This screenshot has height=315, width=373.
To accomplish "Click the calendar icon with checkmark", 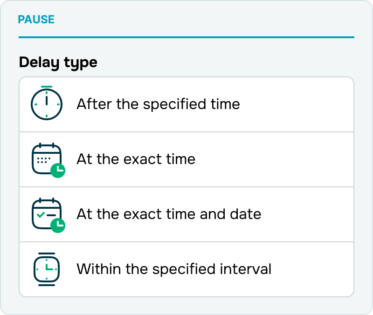I will click(47, 213).
